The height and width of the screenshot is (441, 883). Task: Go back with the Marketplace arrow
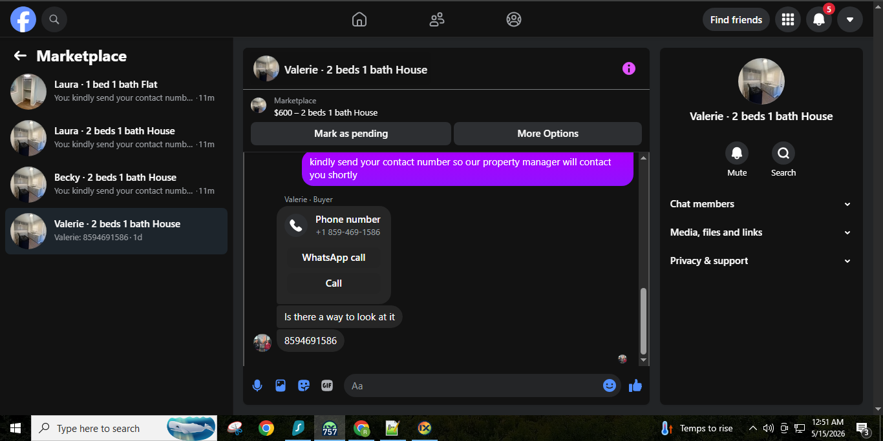[20, 56]
